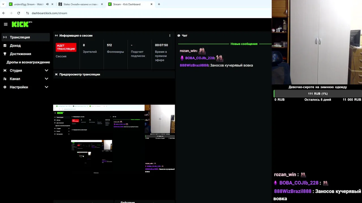Click the 00:07:50 live time value
This screenshot has width=362, height=203.
click(161, 45)
